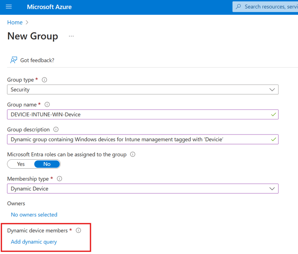This screenshot has height=254, width=298.
Task: Open the No owners selected link
Action: [x=34, y=215]
